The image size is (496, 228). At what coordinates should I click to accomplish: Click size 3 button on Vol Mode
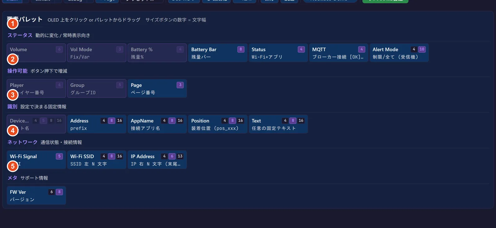tap(120, 49)
